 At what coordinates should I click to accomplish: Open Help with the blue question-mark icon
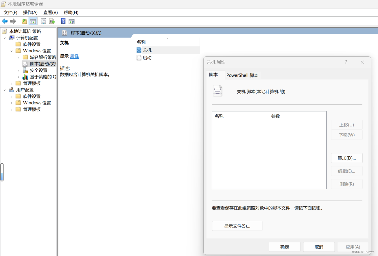(x=63, y=21)
